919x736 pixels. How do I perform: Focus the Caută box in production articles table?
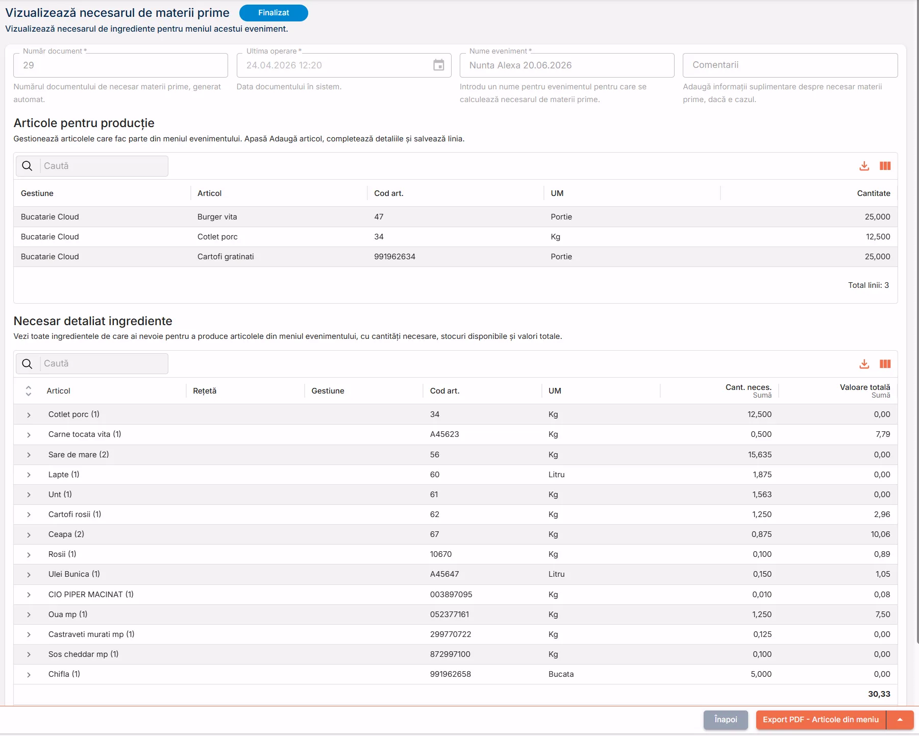[104, 166]
